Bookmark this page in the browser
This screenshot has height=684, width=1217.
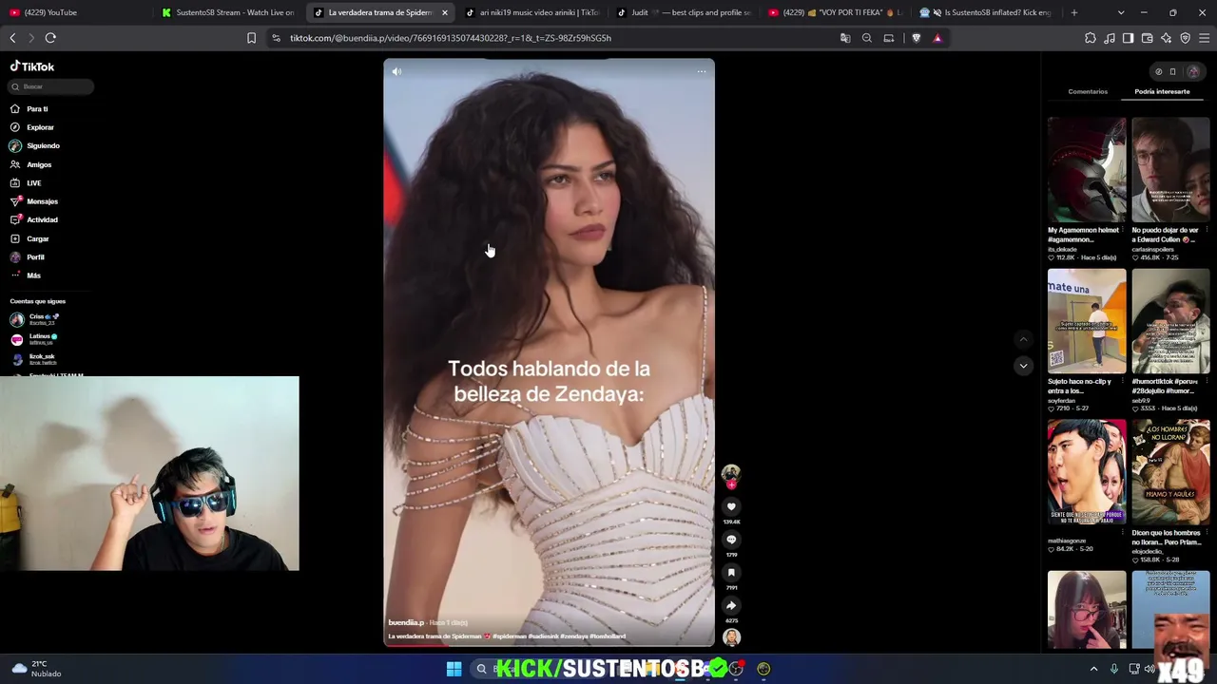(251, 38)
